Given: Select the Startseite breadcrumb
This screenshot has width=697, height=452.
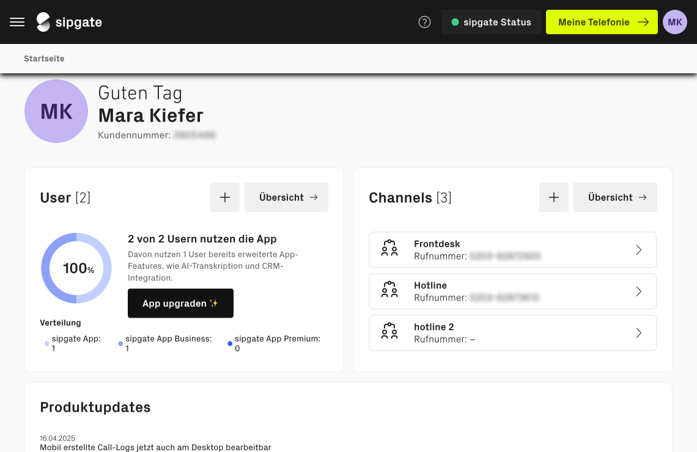Looking at the screenshot, I should (x=44, y=59).
